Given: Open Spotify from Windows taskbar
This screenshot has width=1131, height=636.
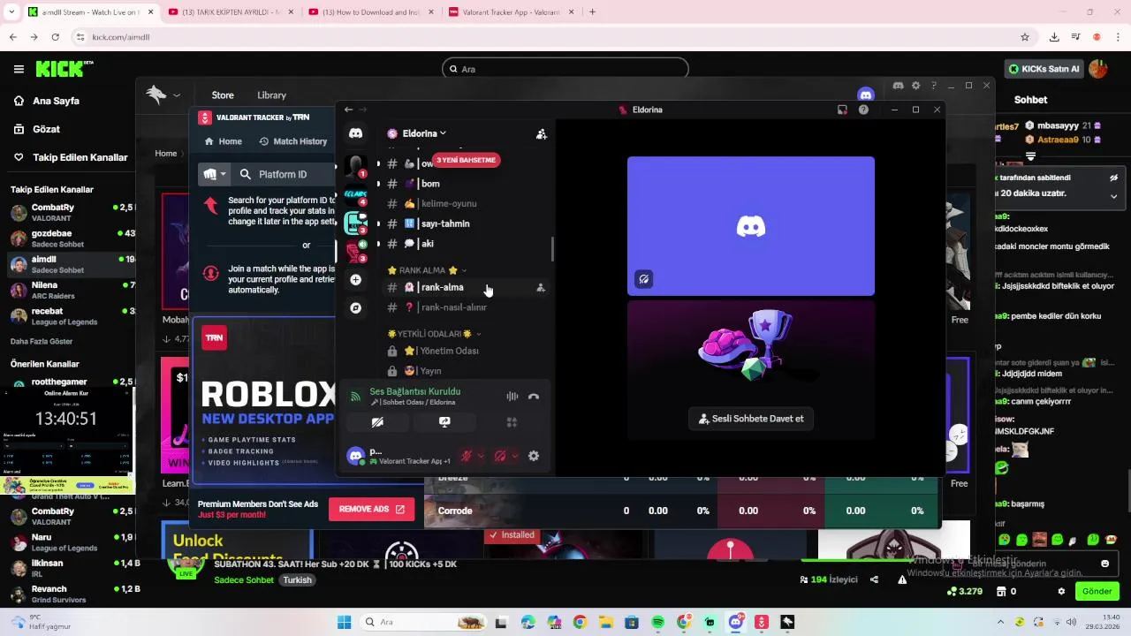Looking at the screenshot, I should pyautogui.click(x=658, y=622).
